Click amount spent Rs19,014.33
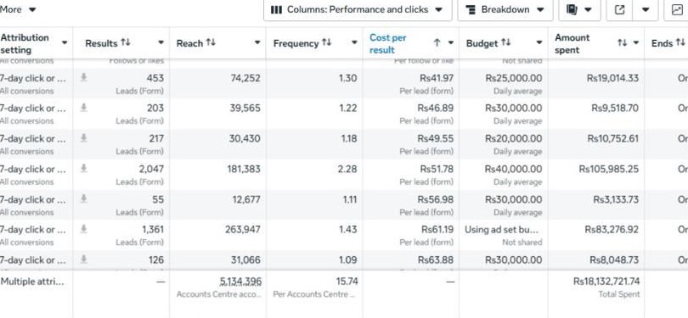The width and height of the screenshot is (688, 318). click(612, 78)
